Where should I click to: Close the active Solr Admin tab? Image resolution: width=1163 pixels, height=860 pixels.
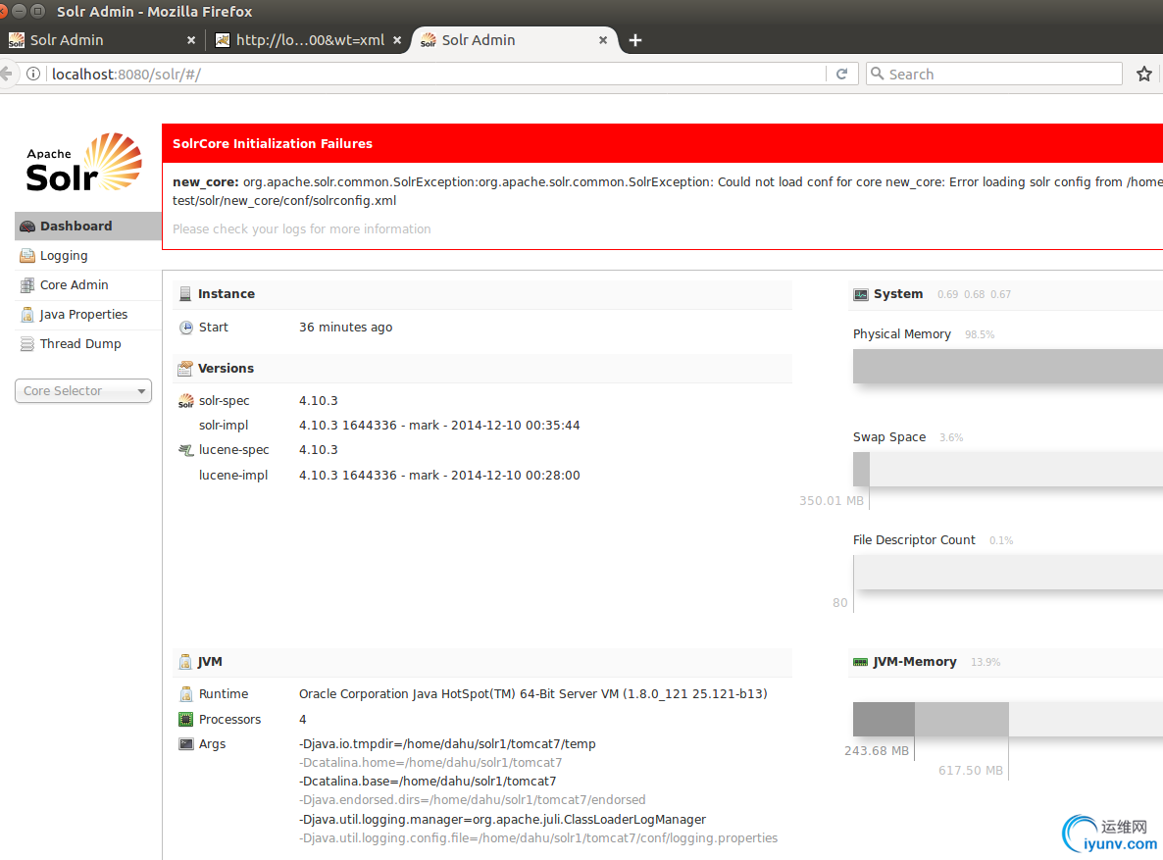pyautogui.click(x=603, y=40)
